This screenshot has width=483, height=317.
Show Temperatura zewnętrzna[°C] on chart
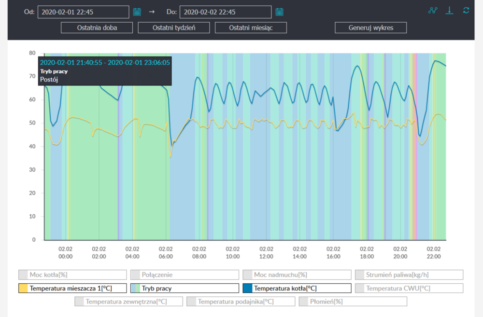point(128,302)
